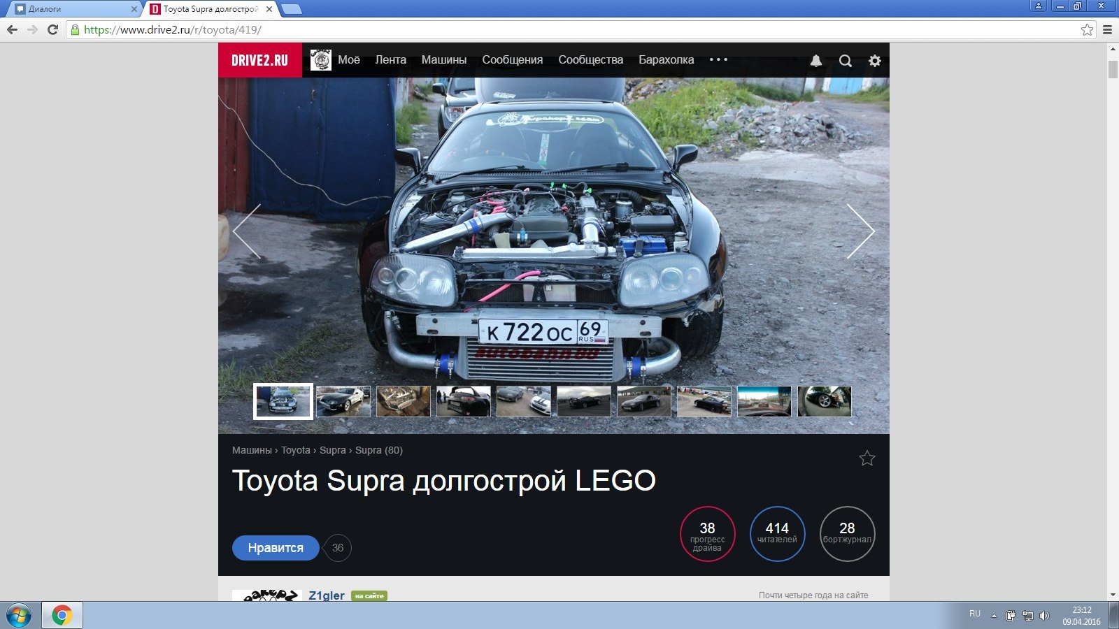Open the Сообщения menu item

tap(513, 60)
